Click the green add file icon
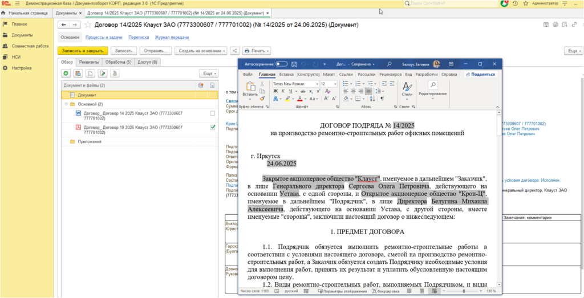The width and height of the screenshot is (584, 298). pos(66,74)
